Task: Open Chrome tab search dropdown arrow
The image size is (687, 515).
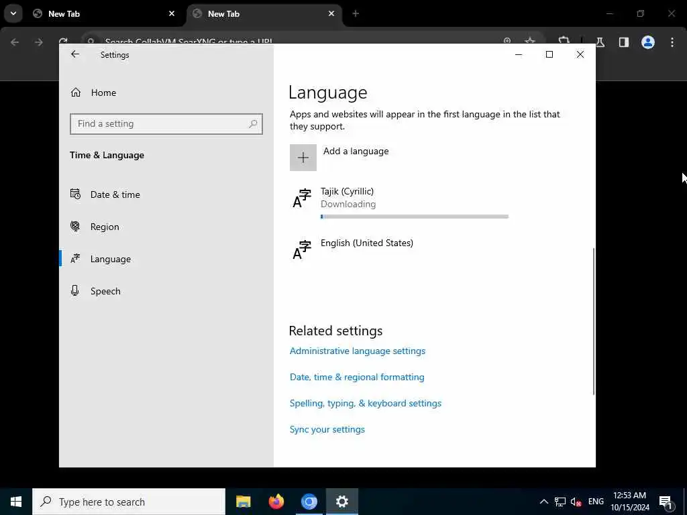Action: point(13,13)
